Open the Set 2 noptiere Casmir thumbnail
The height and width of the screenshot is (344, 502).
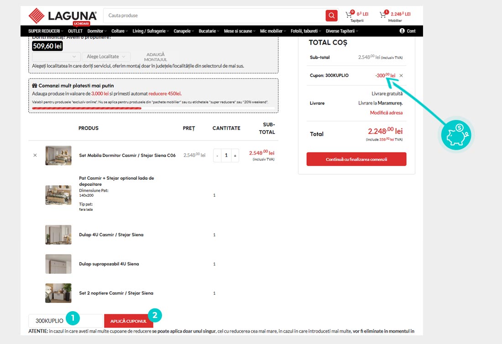click(x=58, y=293)
